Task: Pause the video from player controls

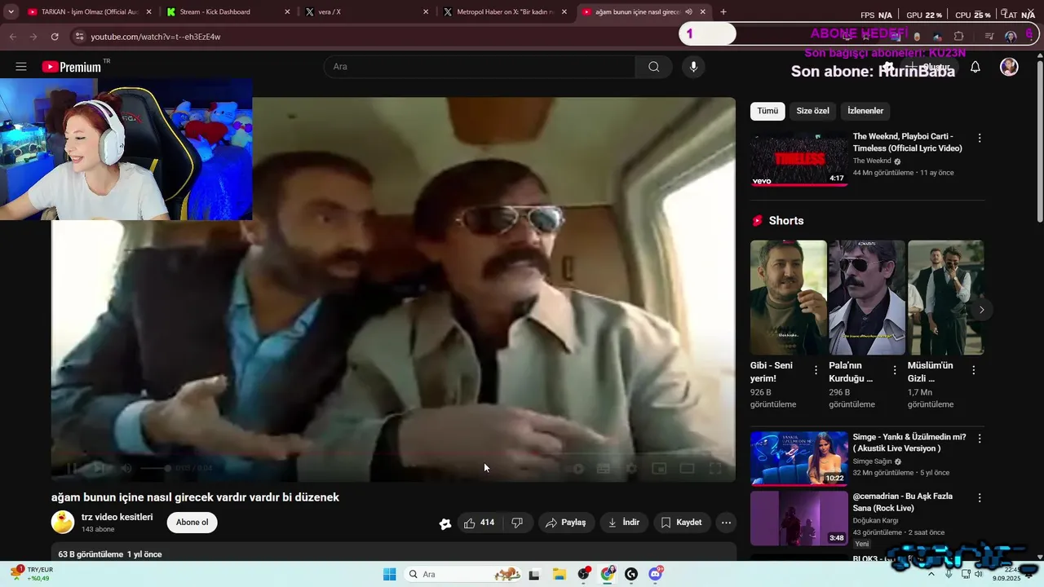Action: pos(71,468)
